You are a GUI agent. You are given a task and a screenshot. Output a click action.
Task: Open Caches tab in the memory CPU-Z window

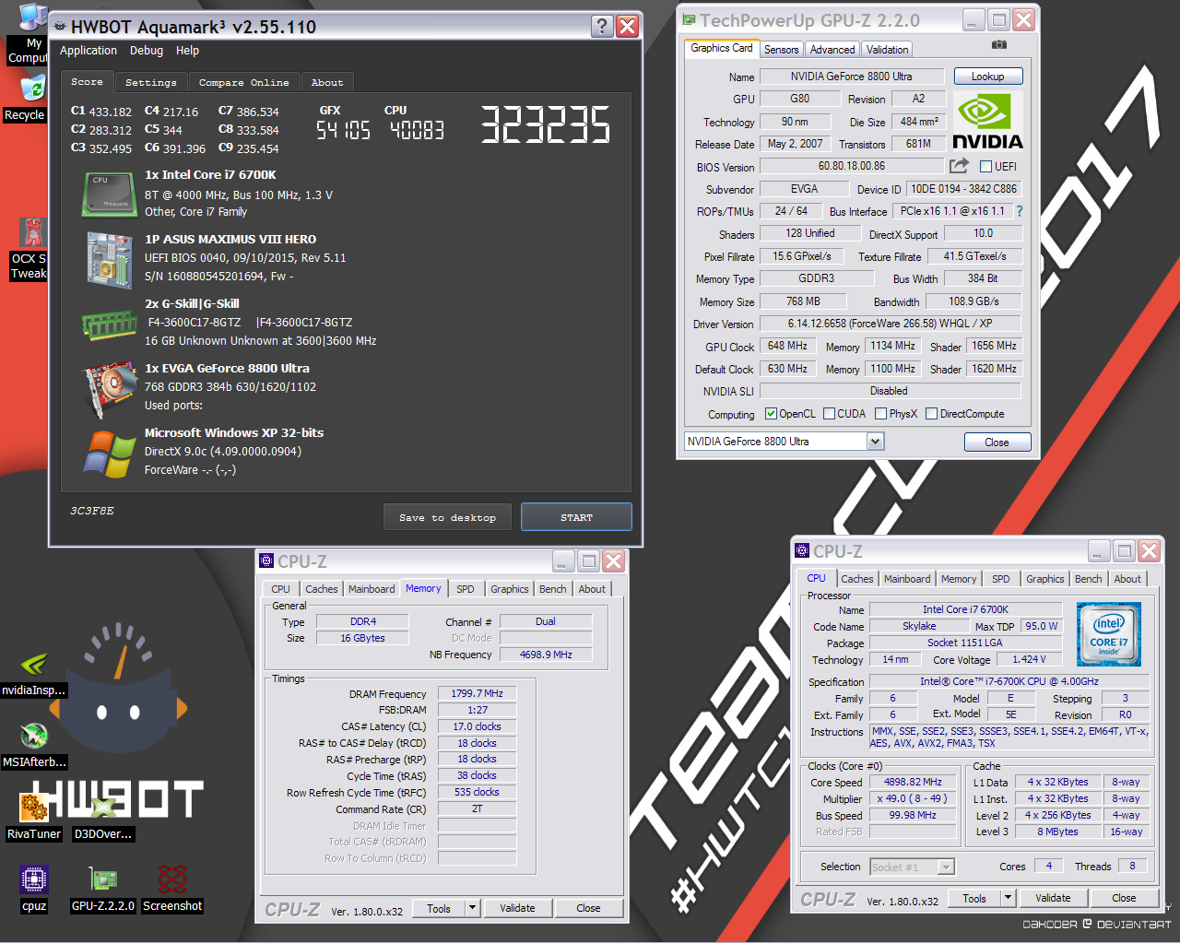point(322,589)
